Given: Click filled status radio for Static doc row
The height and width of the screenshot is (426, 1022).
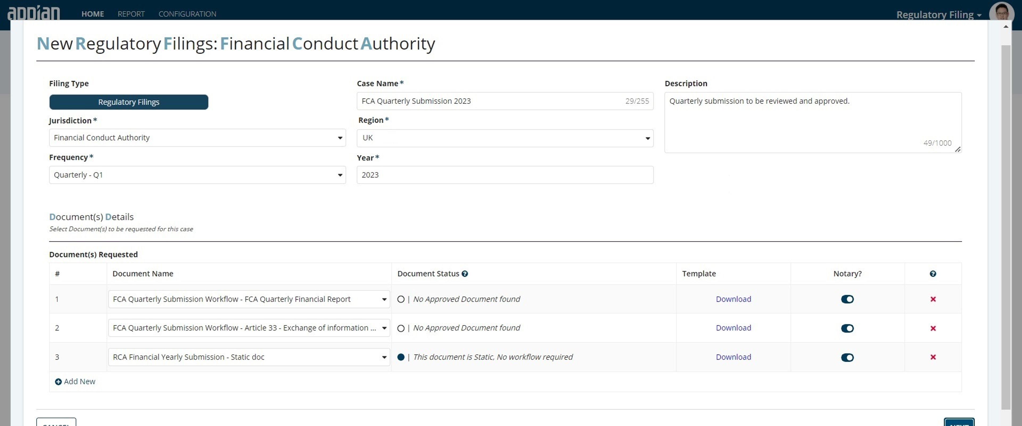Looking at the screenshot, I should [x=401, y=357].
